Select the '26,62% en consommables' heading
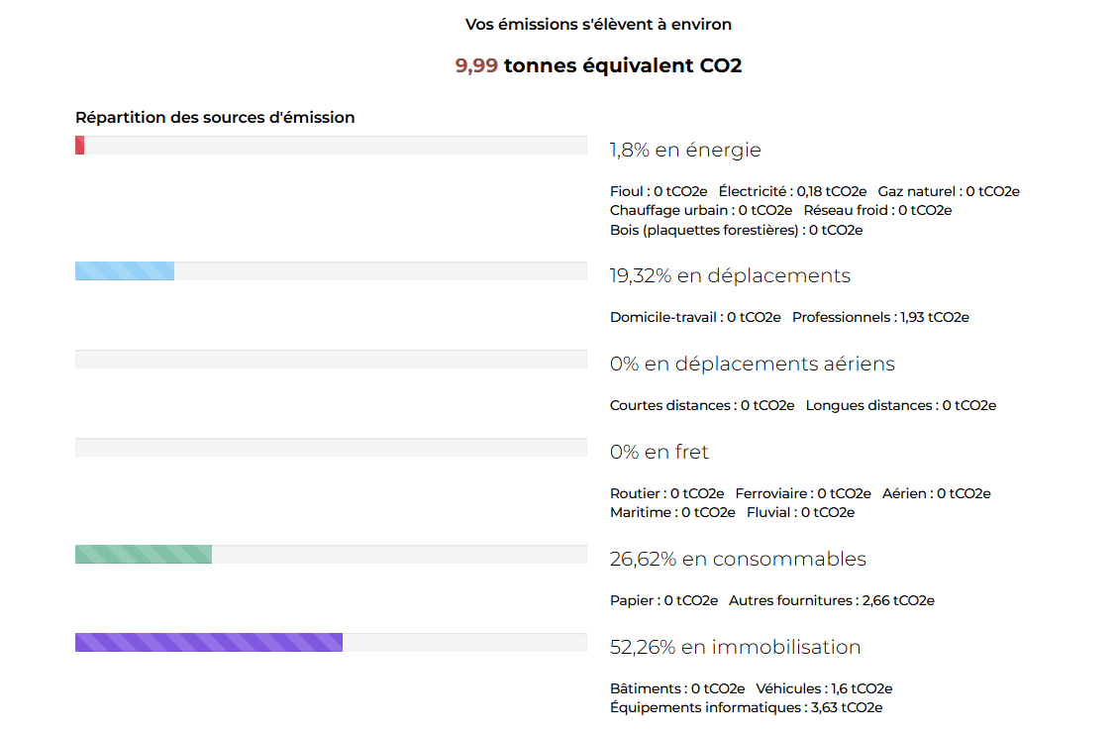The image size is (1117, 732). pyautogui.click(x=738, y=559)
